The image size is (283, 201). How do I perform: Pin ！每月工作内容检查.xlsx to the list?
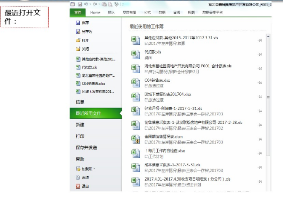point(260,152)
